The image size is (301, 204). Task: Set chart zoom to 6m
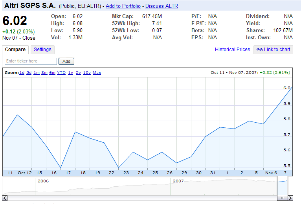point(52,73)
